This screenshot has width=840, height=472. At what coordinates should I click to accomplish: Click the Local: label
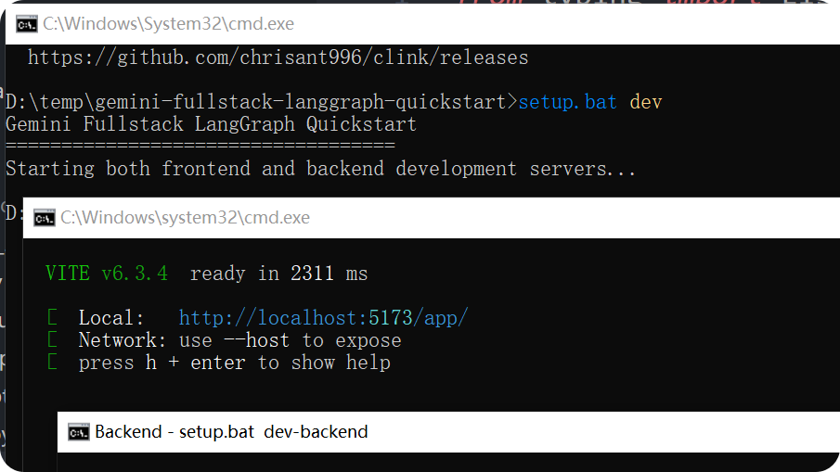[x=111, y=318]
